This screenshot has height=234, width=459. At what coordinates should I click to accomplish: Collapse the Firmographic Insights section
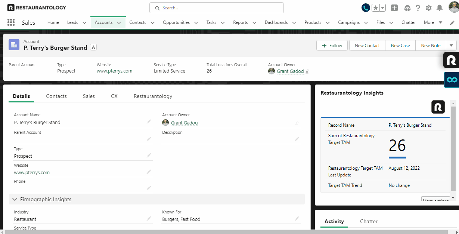15,199
